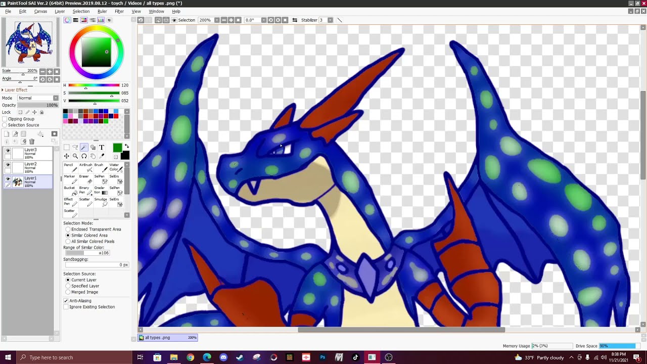647x364 pixels.
Task: Switch to the all types .png document tab
Action: click(168, 337)
